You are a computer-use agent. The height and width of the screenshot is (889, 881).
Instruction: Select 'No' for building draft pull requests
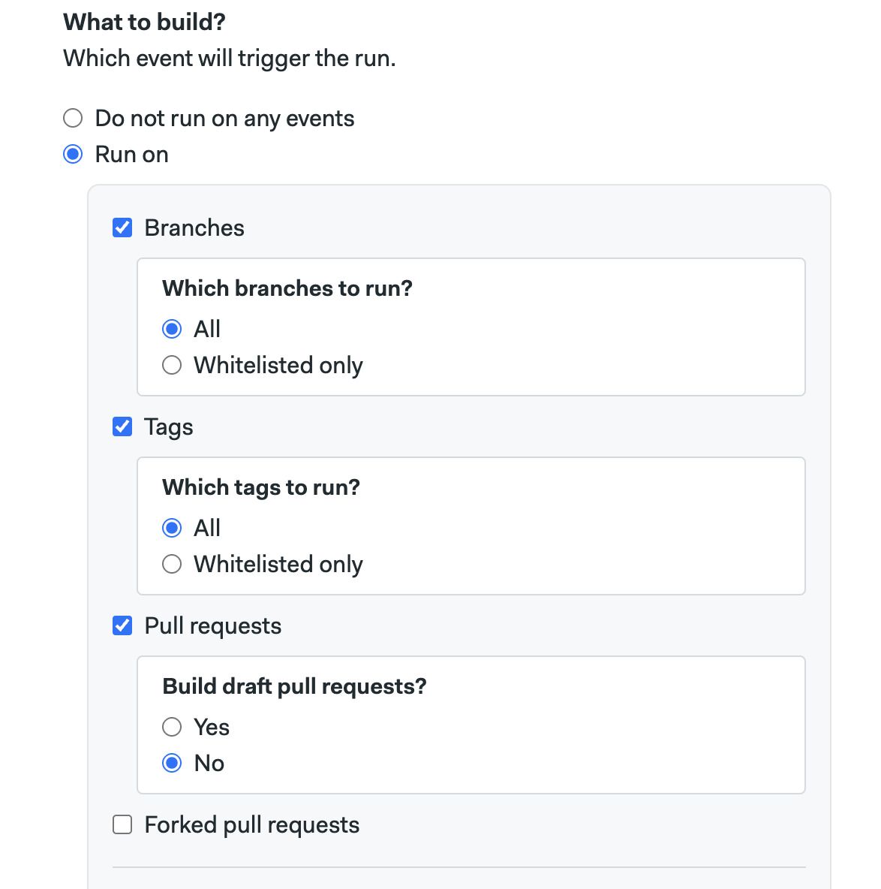pyautogui.click(x=172, y=763)
